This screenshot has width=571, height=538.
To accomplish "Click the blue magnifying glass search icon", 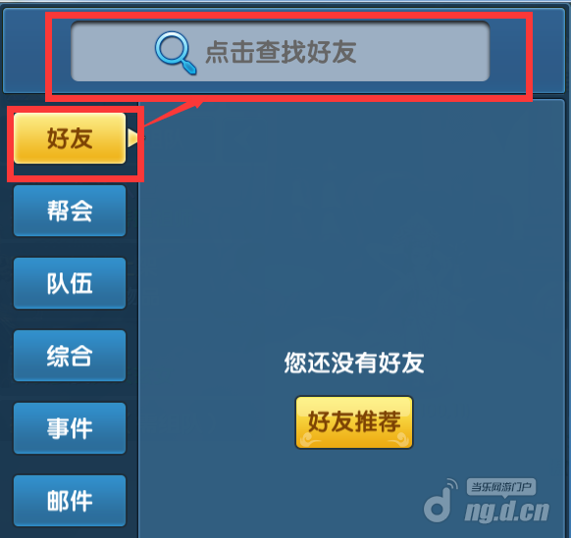I will point(176,53).
